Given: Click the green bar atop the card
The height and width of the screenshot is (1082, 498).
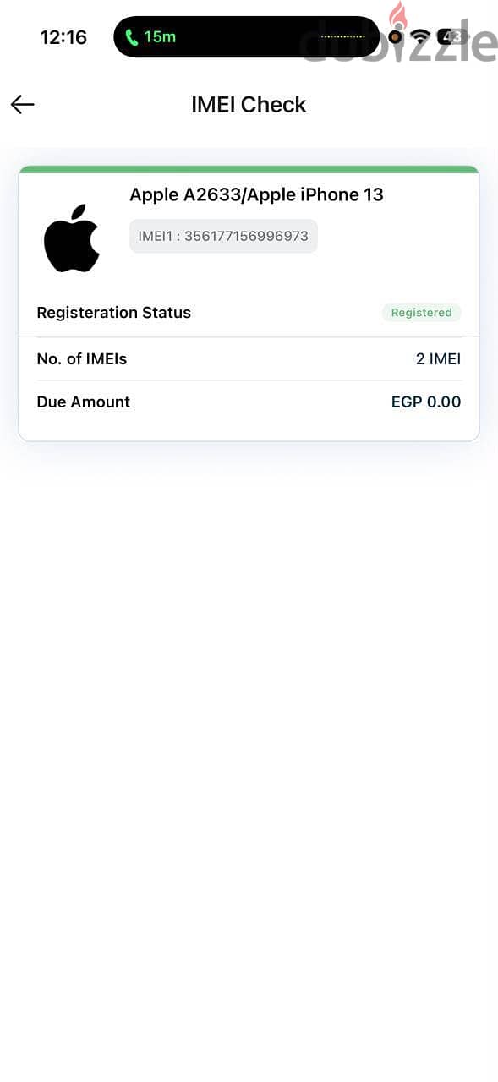Looking at the screenshot, I should (249, 170).
